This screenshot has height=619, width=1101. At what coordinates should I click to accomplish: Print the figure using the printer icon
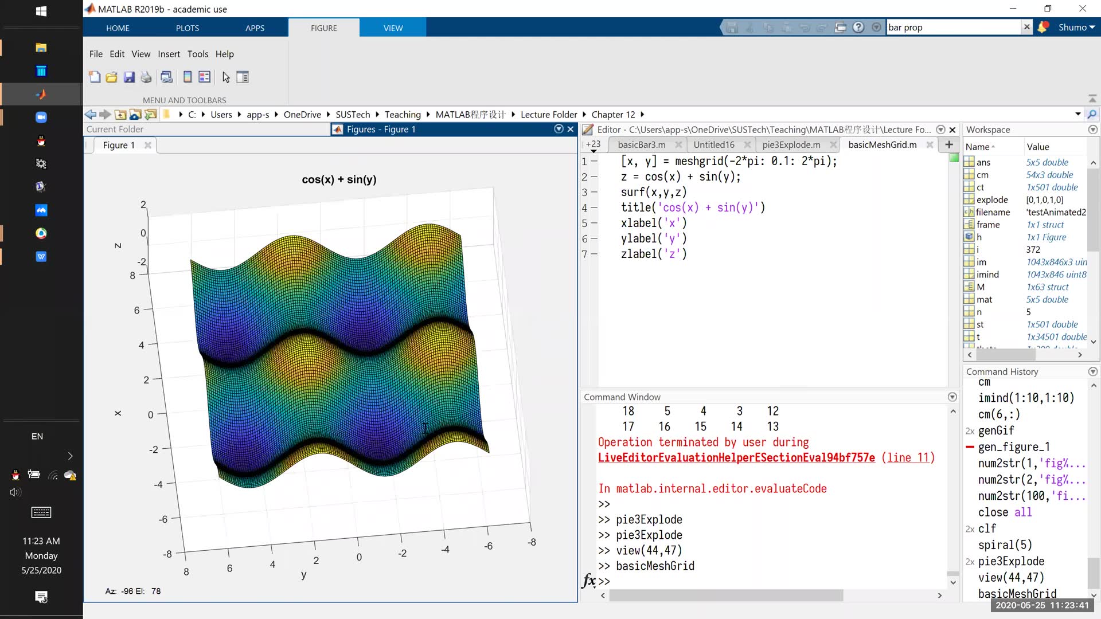tap(146, 77)
